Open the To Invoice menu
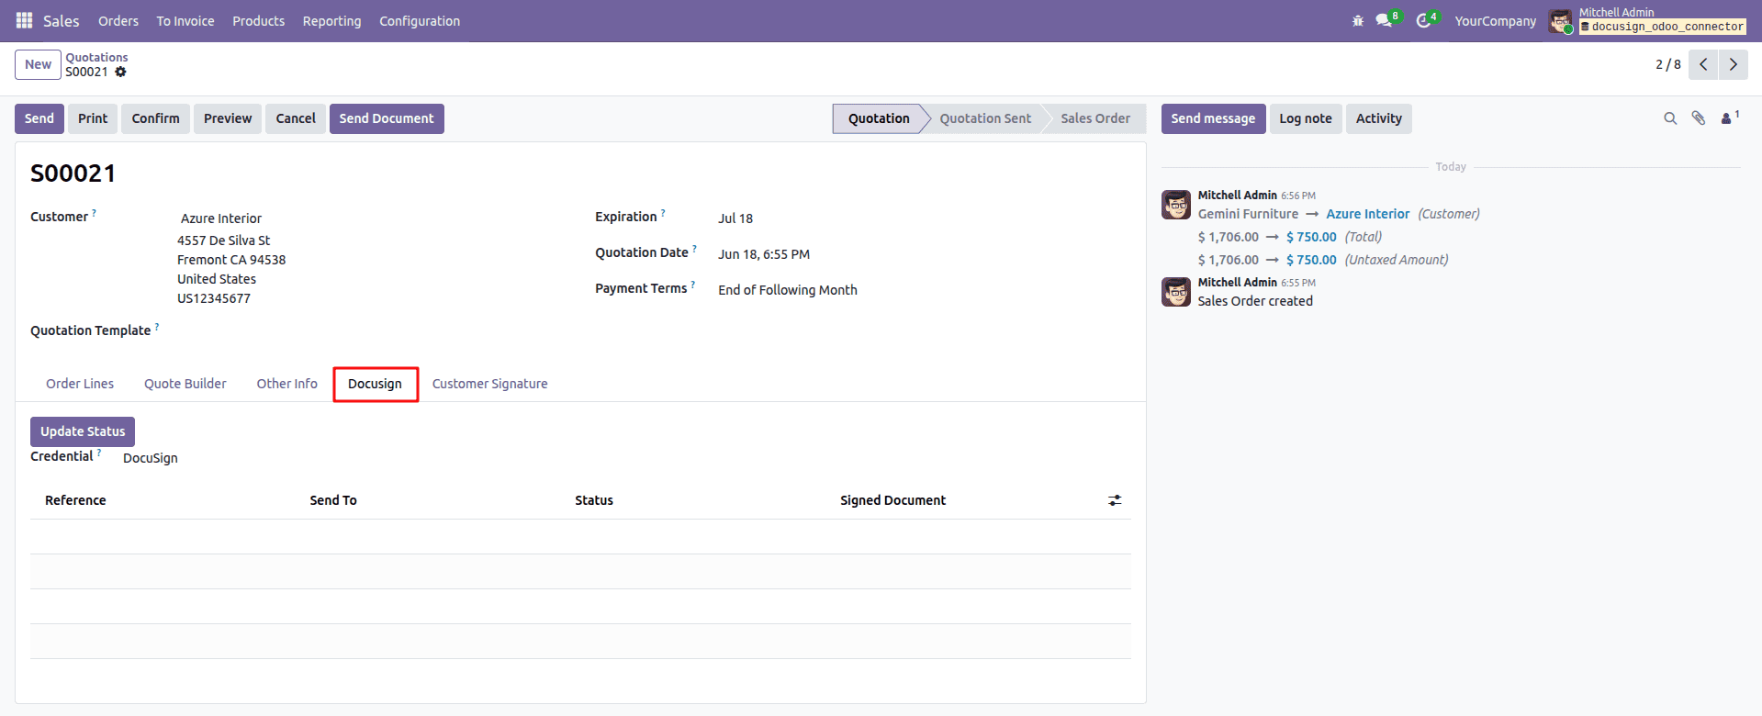1762x716 pixels. (185, 20)
